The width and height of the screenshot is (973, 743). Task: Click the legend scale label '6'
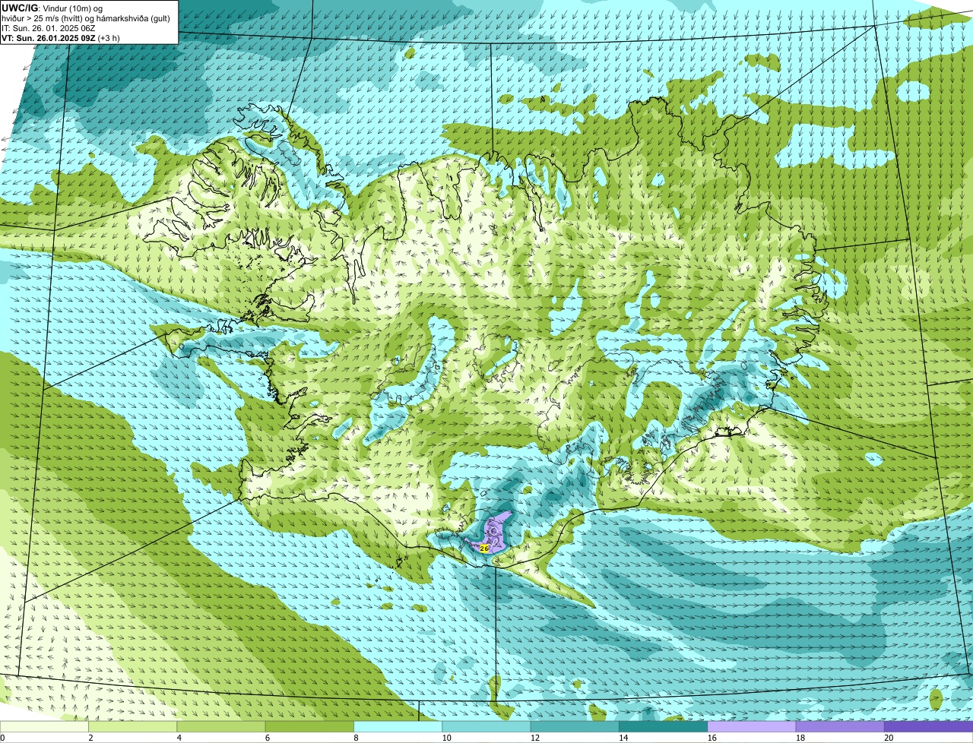click(268, 738)
